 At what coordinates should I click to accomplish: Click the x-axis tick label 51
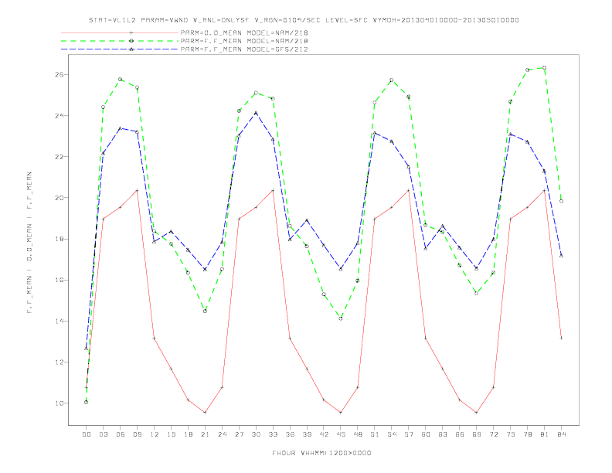coord(375,434)
